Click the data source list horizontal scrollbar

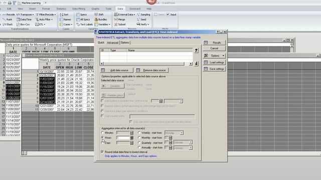pos(146,63)
